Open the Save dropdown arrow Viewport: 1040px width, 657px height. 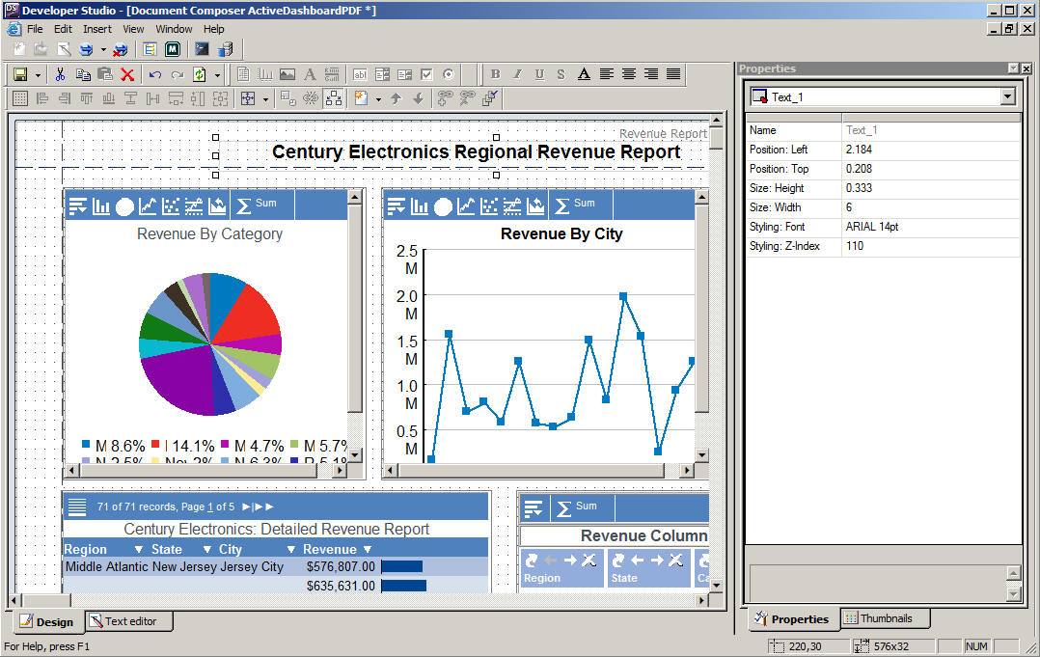click(38, 75)
